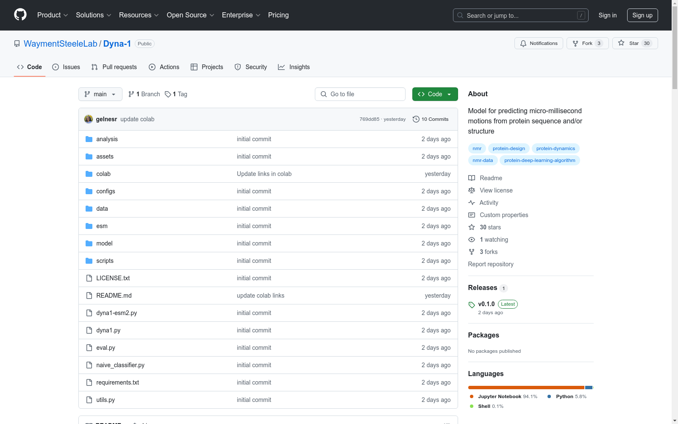Image resolution: width=678 pixels, height=424 pixels.
Task: Click the model folder icon
Action: coord(89,243)
